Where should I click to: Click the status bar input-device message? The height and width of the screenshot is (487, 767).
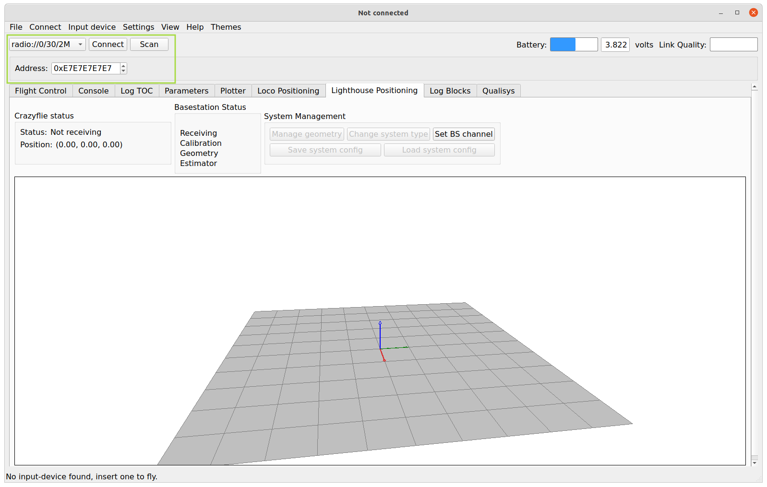pyautogui.click(x=82, y=476)
